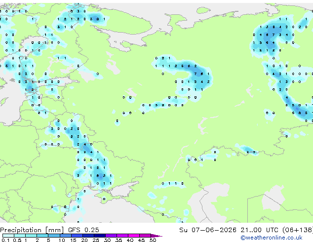Click the weatheronline.co.uk copyright link

pyautogui.click(x=272, y=238)
